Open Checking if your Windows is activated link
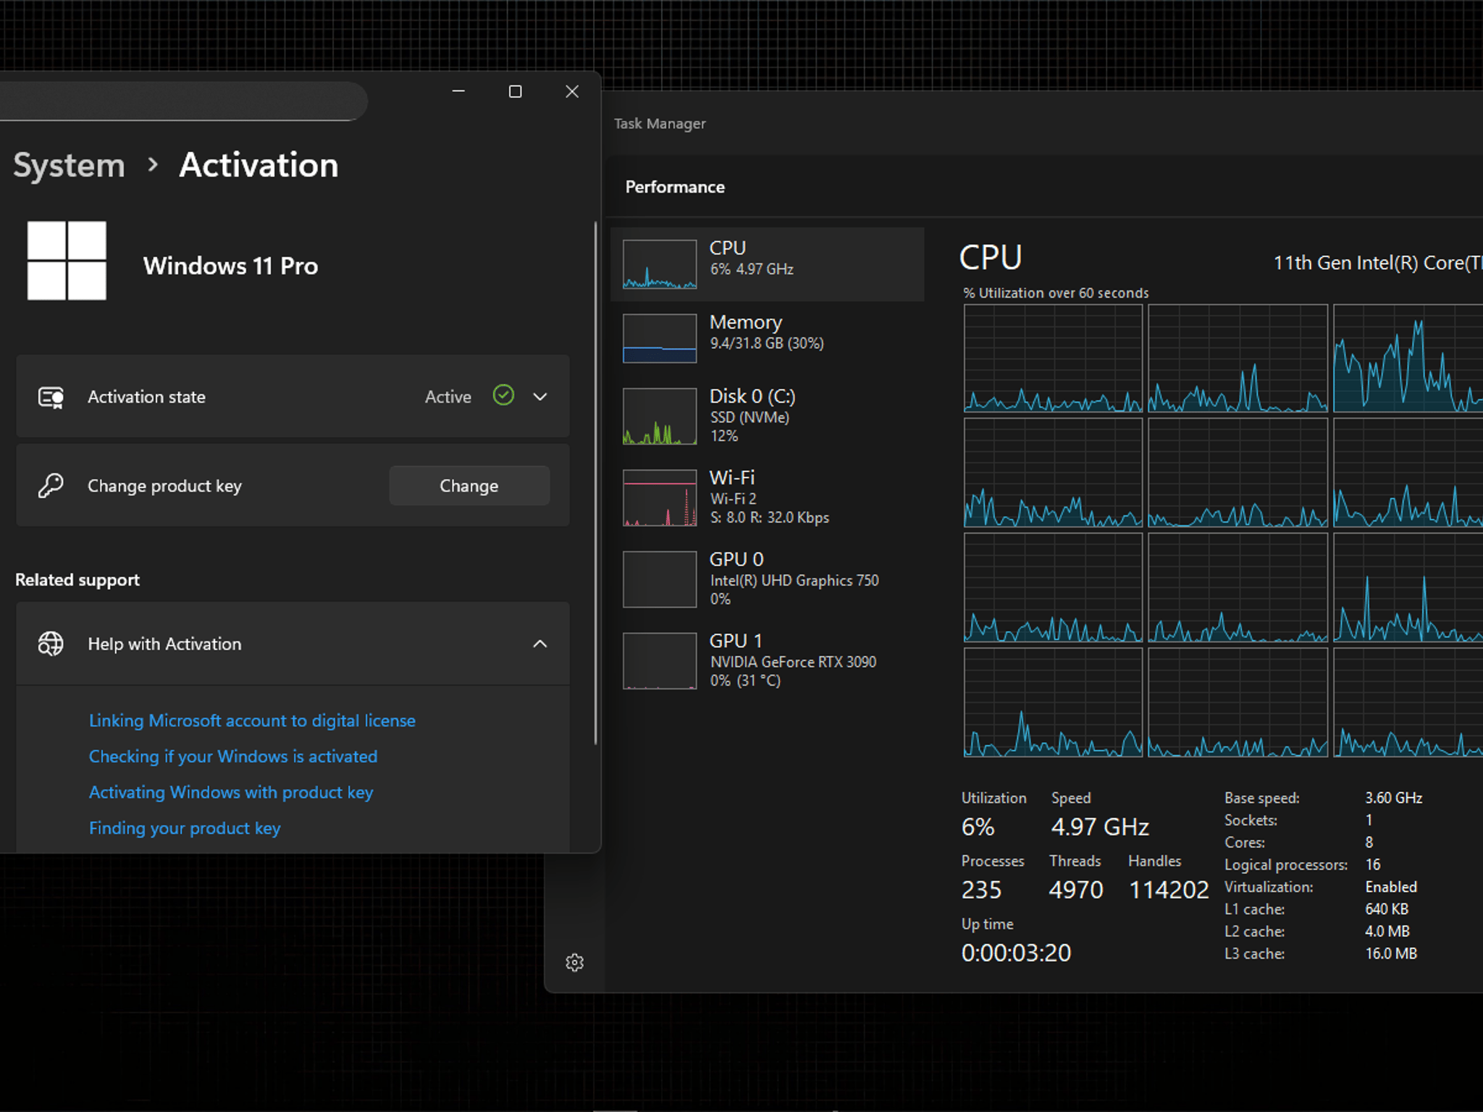1483x1112 pixels. point(233,757)
